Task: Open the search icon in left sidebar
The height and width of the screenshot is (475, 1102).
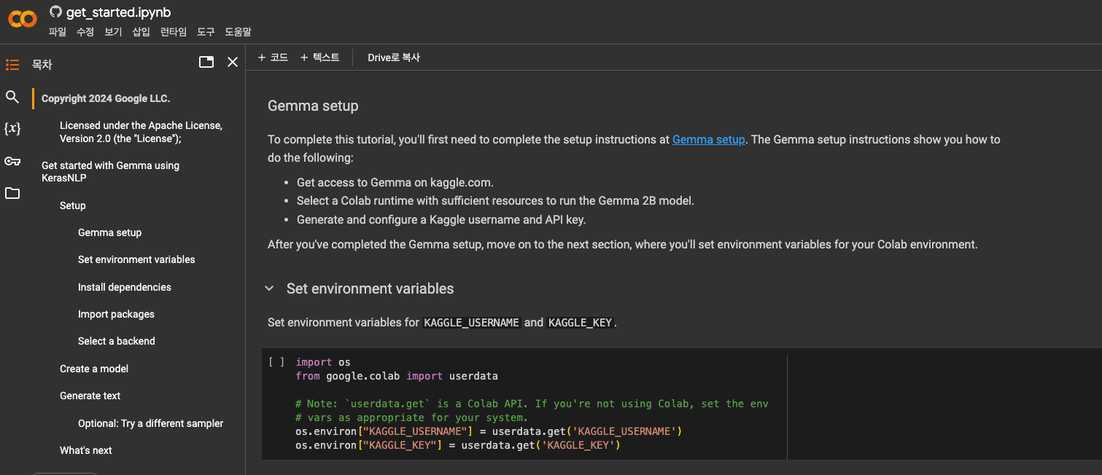Action: point(12,97)
